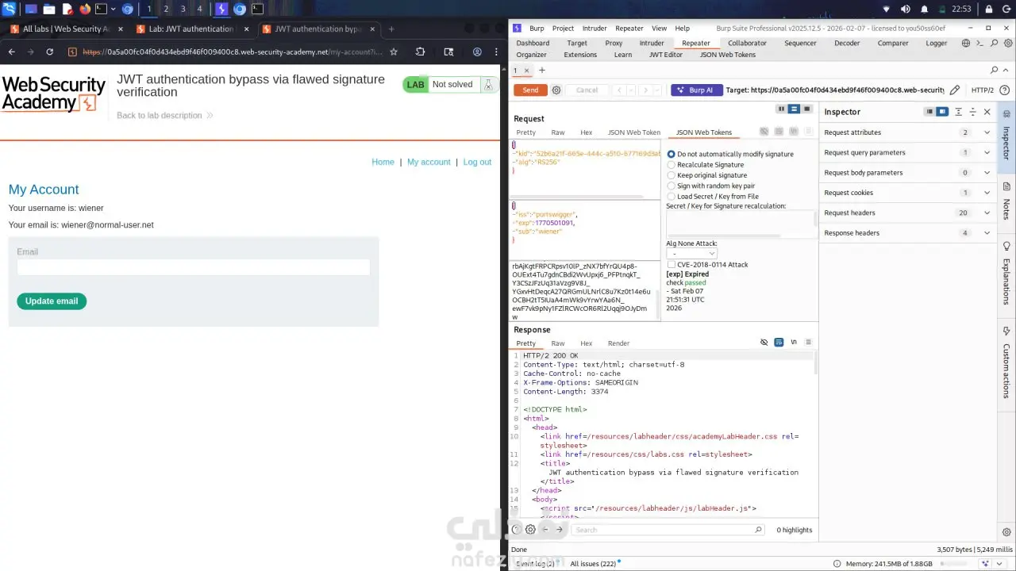The image size is (1016, 571).
Task: Click the edit target pencil icon
Action: pyautogui.click(x=955, y=90)
